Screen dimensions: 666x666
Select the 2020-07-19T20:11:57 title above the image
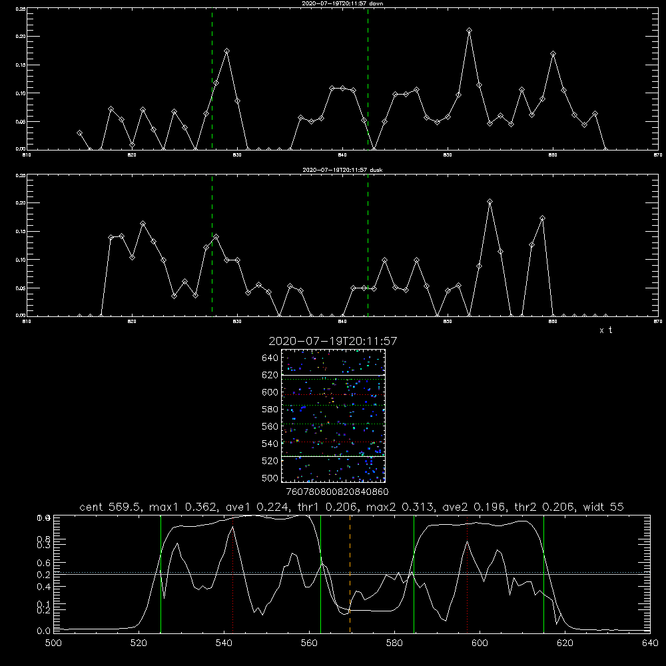pos(333,341)
